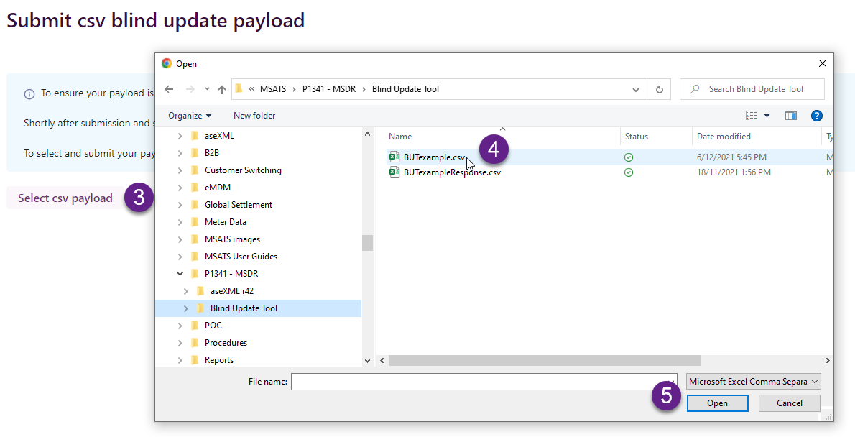This screenshot has width=855, height=437.
Task: Click the info icon in the banner
Action: pos(29,93)
